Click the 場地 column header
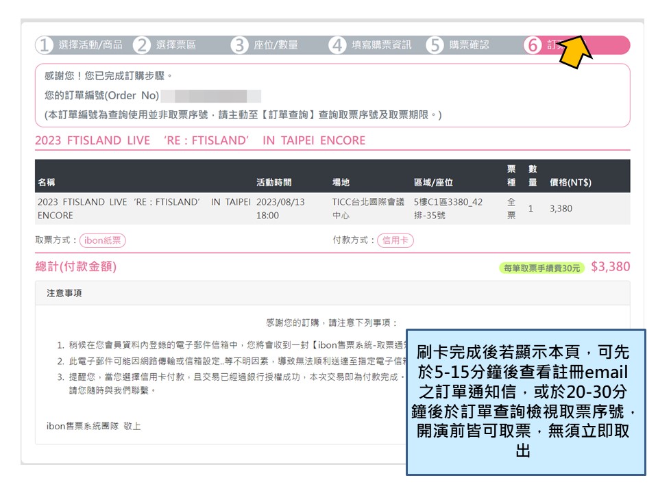Image resolution: width=658 pixels, height=493 pixels. (341, 182)
